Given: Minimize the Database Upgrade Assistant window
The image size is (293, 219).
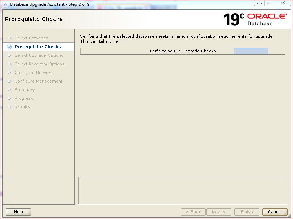Looking at the screenshot, I should pyautogui.click(x=259, y=3).
